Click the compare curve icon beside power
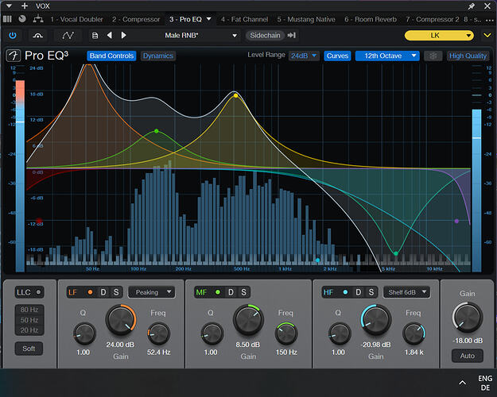 pos(37,36)
